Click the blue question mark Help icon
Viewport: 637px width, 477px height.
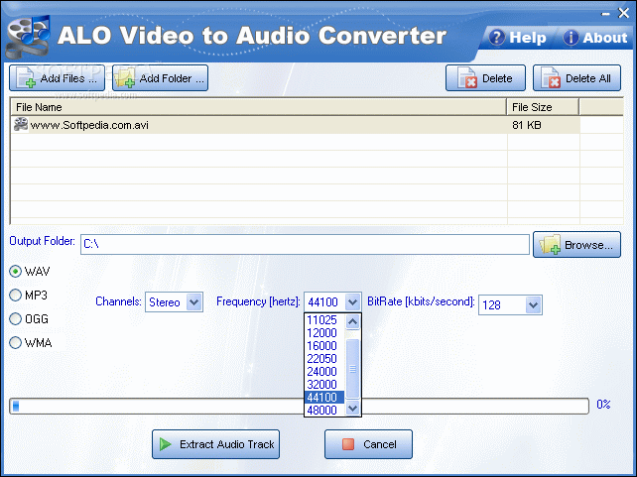(x=496, y=38)
